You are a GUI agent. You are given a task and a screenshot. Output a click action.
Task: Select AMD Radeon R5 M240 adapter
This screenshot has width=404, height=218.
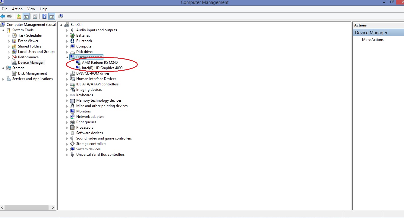click(x=100, y=63)
